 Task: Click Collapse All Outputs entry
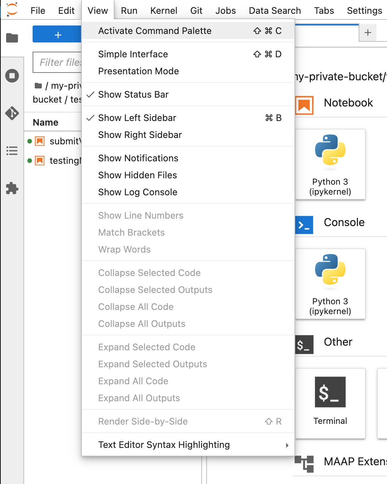click(188, 324)
